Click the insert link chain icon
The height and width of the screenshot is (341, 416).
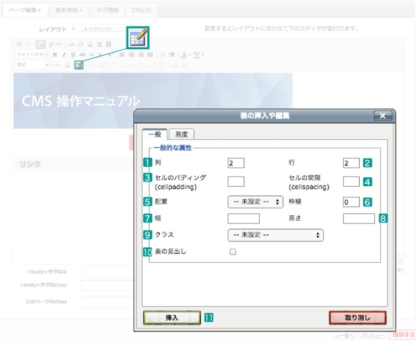[x=71, y=44]
